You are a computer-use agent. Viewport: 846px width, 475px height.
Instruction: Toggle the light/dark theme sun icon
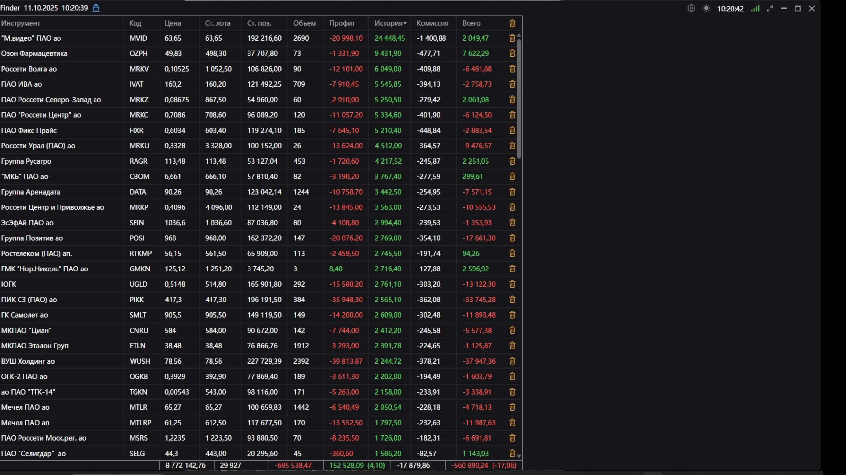click(x=706, y=8)
